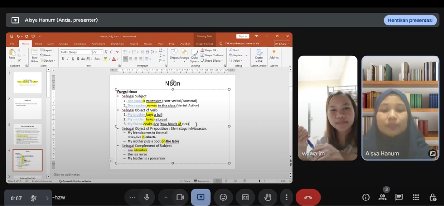Open the Insert ribbon tab
This screenshot has width=444, height=206.
pos(38,44)
